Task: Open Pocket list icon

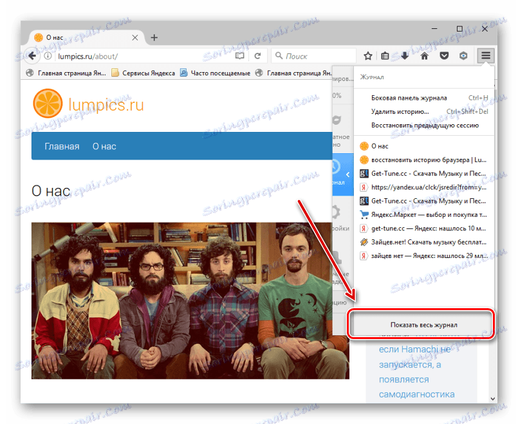Action: tap(444, 56)
